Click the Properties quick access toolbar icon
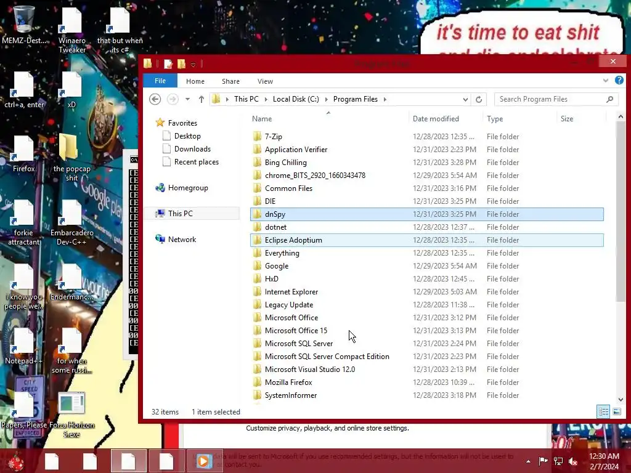Viewport: 631px width, 473px height. pyautogui.click(x=168, y=63)
